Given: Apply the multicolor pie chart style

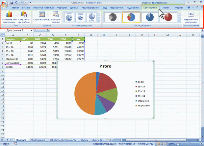Looking at the screenshot, I should [x=131, y=17].
